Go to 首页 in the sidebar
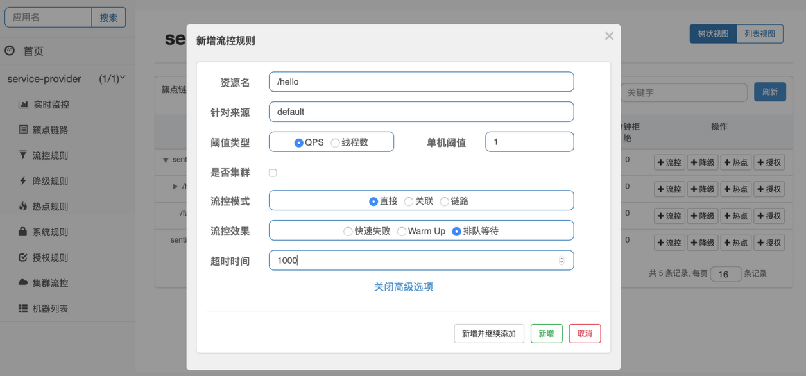 [x=33, y=51]
